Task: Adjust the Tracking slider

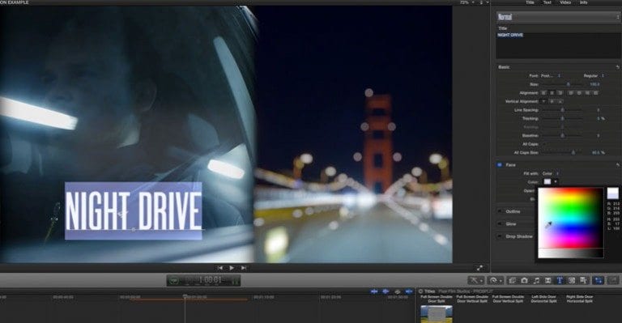Action: click(x=562, y=118)
